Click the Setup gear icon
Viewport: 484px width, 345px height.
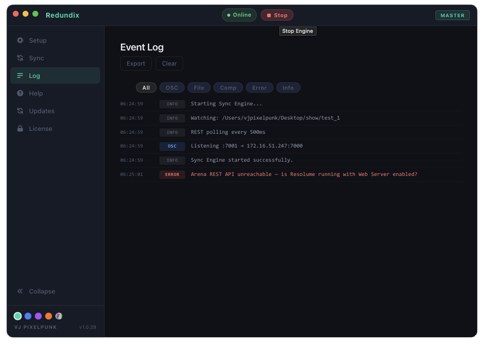20,40
